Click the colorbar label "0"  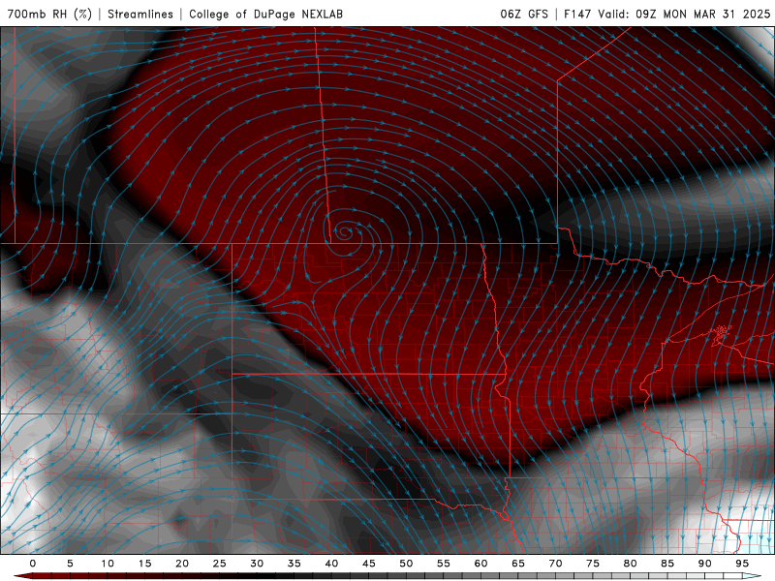tap(33, 564)
